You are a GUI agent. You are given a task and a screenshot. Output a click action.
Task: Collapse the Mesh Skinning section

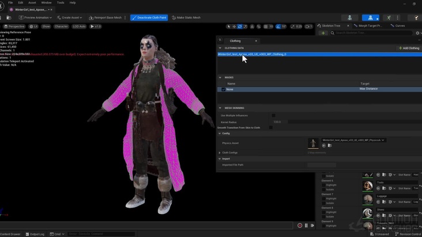point(220,108)
